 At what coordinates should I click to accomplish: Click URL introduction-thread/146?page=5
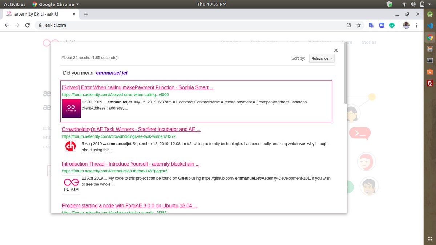coord(115,171)
